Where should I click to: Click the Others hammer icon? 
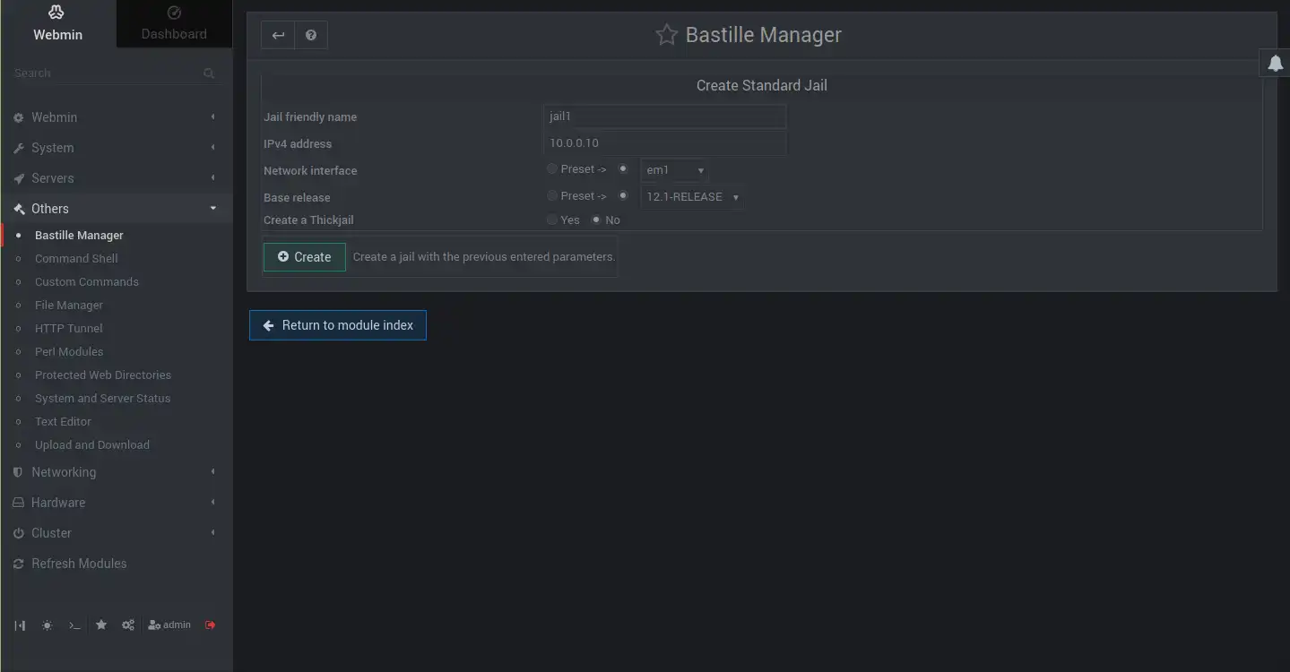[x=18, y=209]
